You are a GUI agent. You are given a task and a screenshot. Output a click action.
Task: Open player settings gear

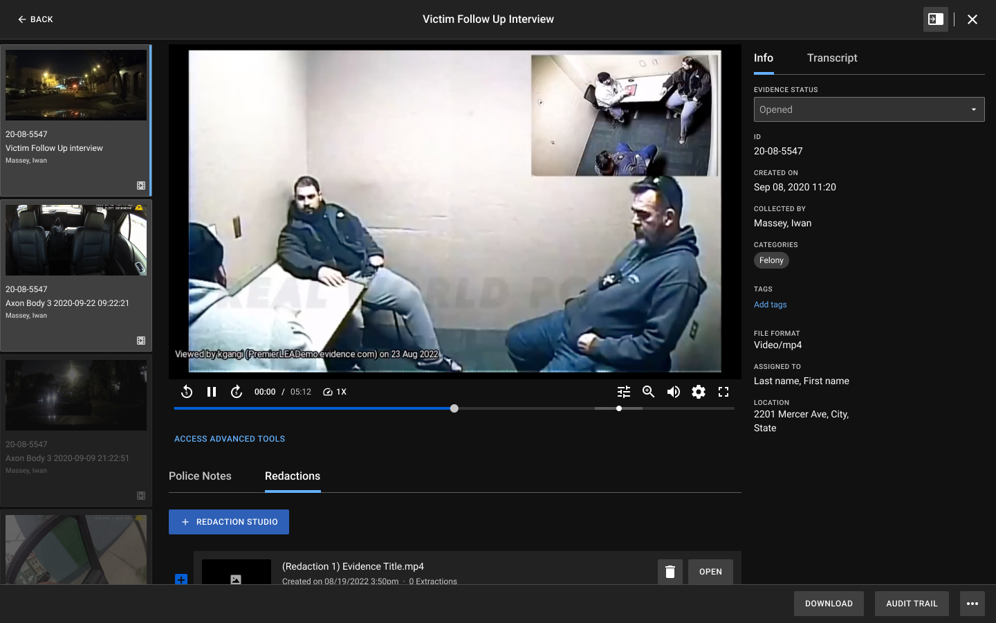click(699, 392)
